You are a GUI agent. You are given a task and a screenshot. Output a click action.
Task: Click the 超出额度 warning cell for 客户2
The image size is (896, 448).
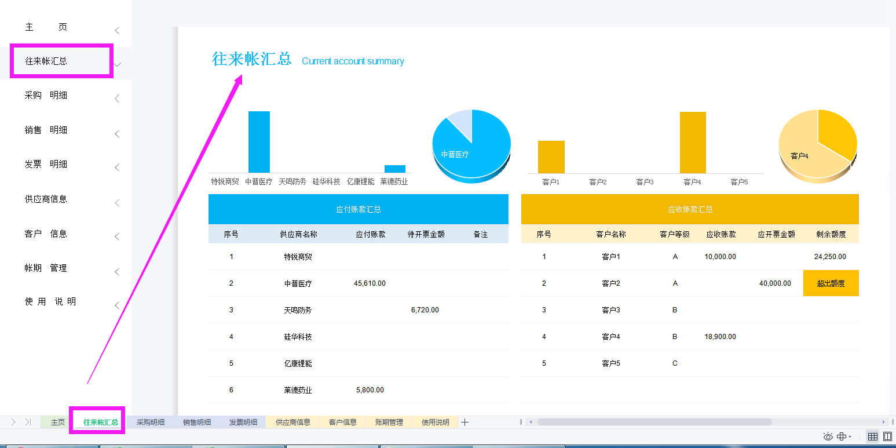(x=831, y=283)
